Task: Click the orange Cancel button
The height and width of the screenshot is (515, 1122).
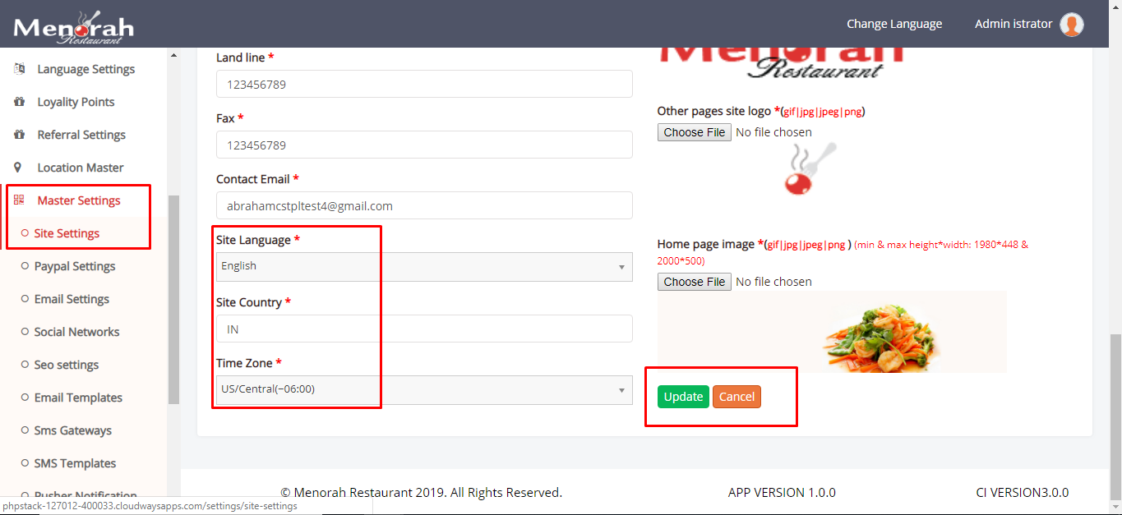Action: tap(736, 397)
